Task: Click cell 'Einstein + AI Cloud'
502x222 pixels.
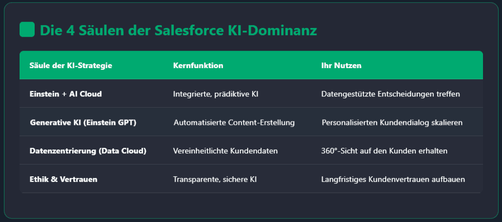Action: point(65,94)
